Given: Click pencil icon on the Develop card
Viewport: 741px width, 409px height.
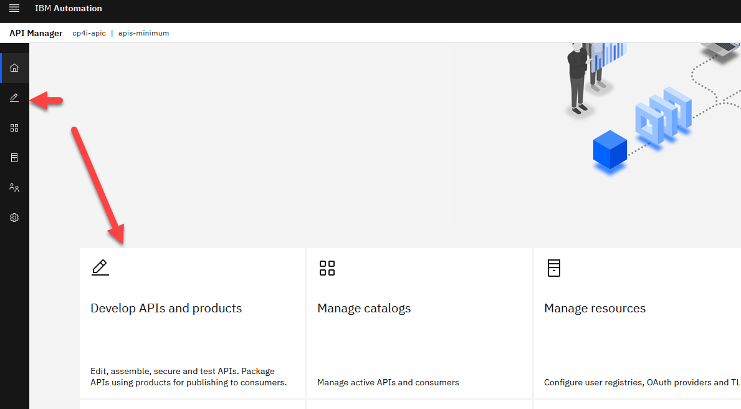Looking at the screenshot, I should click(100, 268).
